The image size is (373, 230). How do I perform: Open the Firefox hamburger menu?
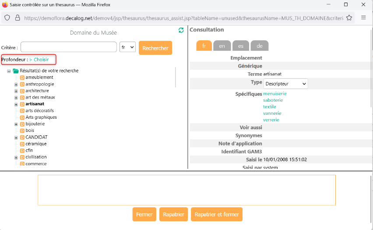363,18
